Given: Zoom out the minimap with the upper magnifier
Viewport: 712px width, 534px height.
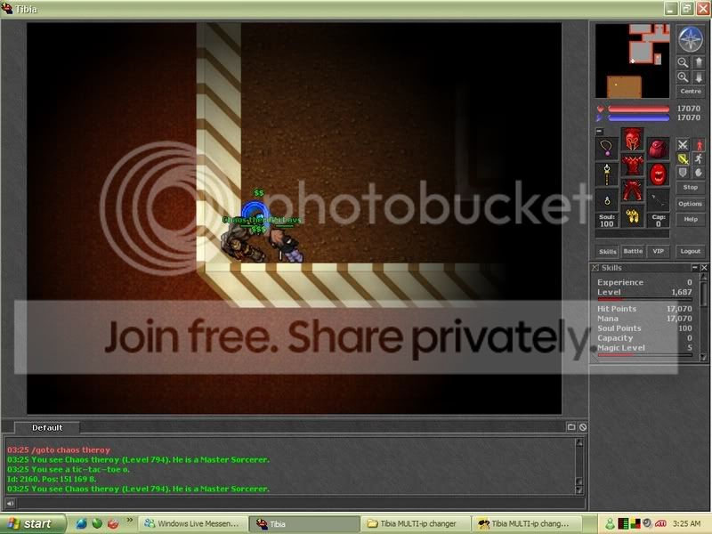Looking at the screenshot, I should coord(683,62).
